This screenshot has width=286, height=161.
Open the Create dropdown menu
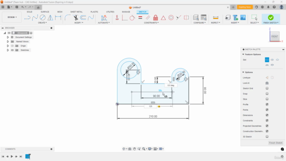[42, 23]
